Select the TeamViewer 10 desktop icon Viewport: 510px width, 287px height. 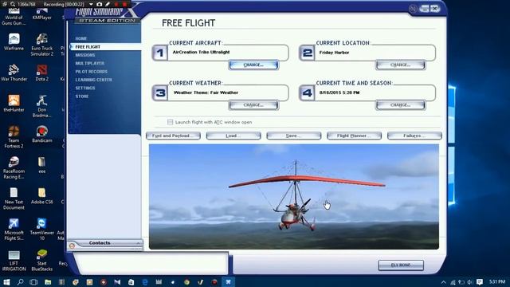click(x=42, y=230)
